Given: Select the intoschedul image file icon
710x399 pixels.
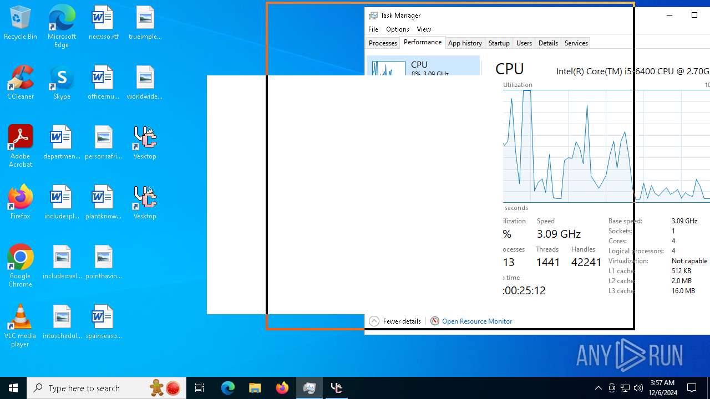Looking at the screenshot, I should [x=62, y=323].
